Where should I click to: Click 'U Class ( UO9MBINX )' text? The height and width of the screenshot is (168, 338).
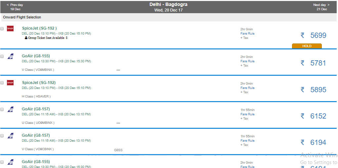pos(38,123)
